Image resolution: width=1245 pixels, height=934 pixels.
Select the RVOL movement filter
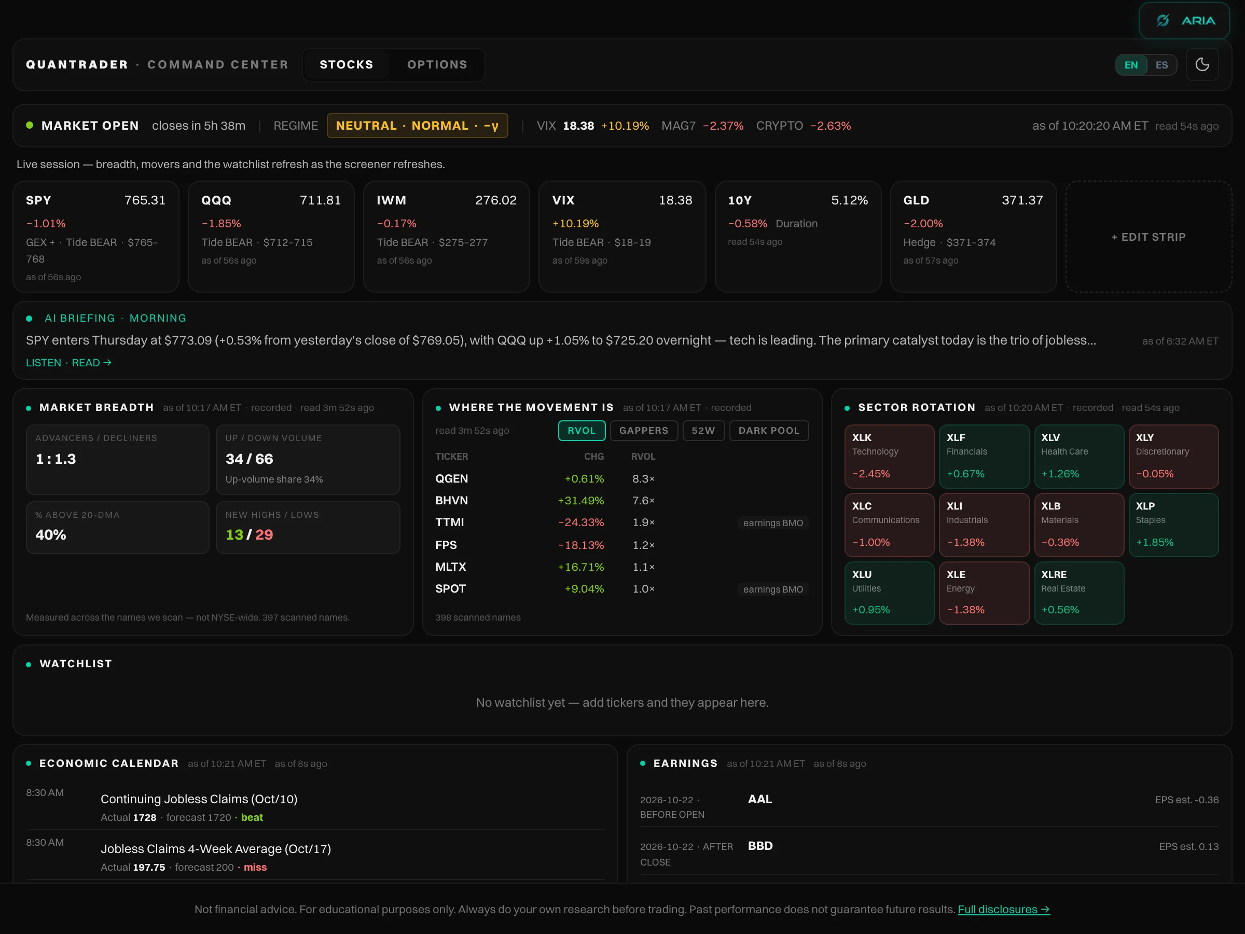click(x=582, y=431)
